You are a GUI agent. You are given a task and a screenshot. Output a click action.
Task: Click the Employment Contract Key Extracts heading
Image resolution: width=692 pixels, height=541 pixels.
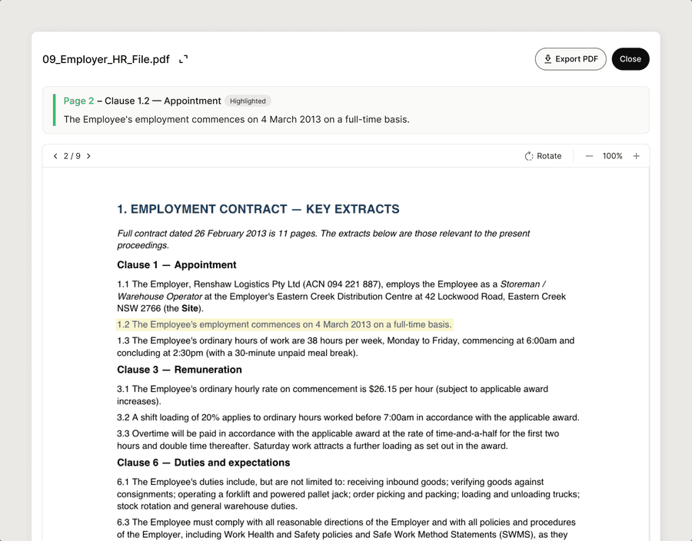[258, 209]
